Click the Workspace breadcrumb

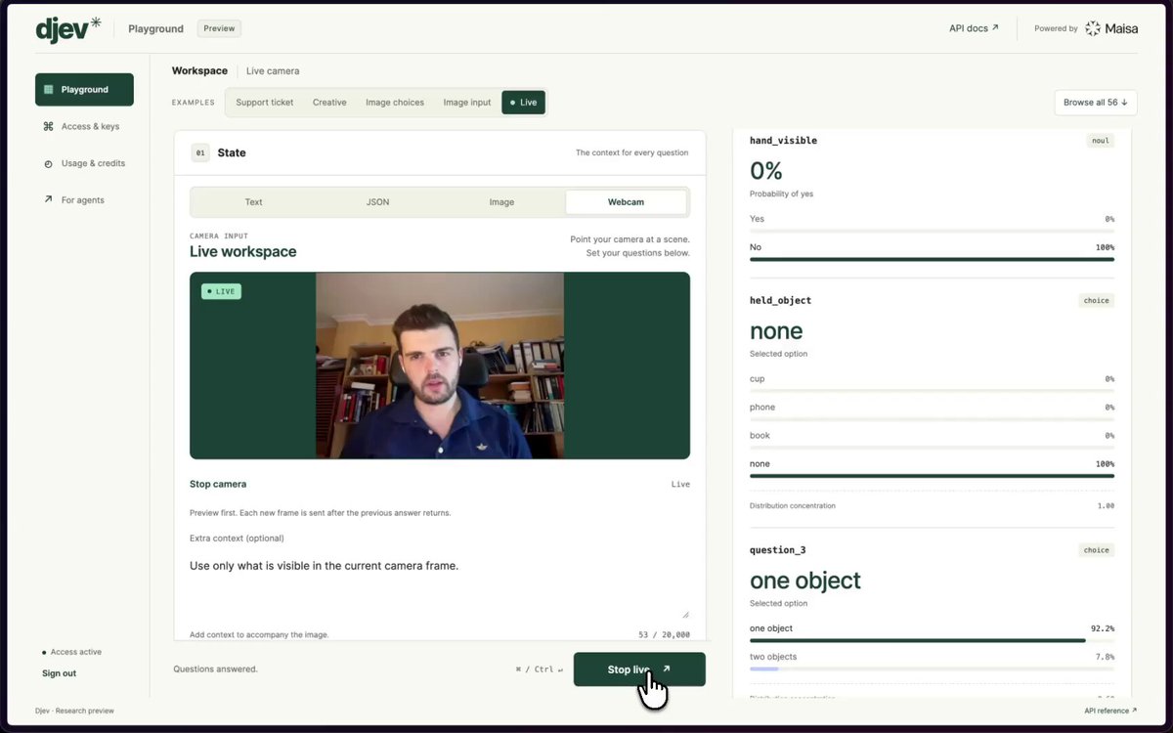pos(199,70)
